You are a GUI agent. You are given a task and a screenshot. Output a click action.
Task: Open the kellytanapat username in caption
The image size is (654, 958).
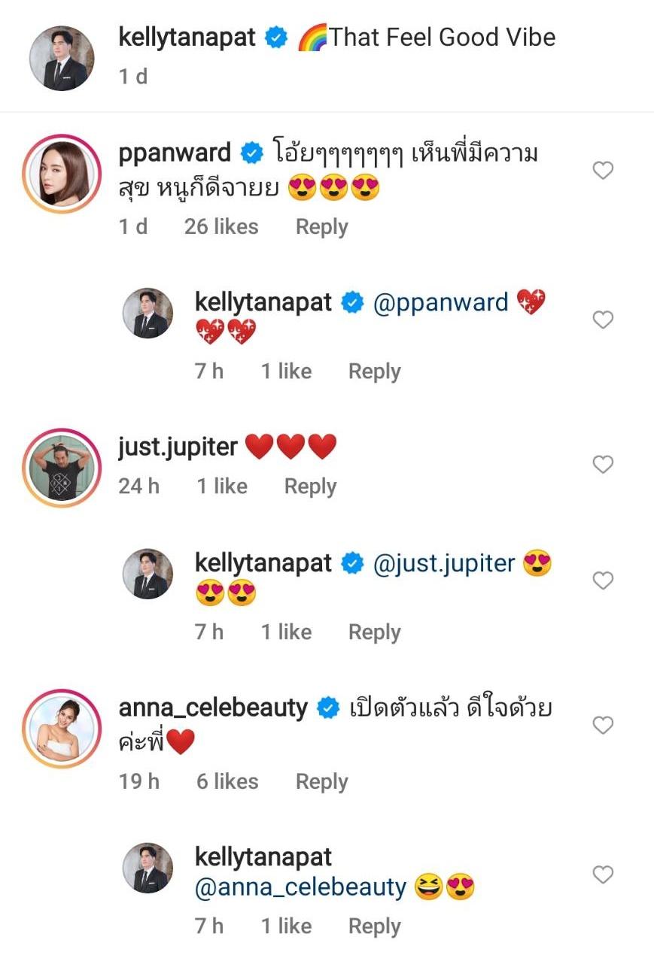(187, 38)
